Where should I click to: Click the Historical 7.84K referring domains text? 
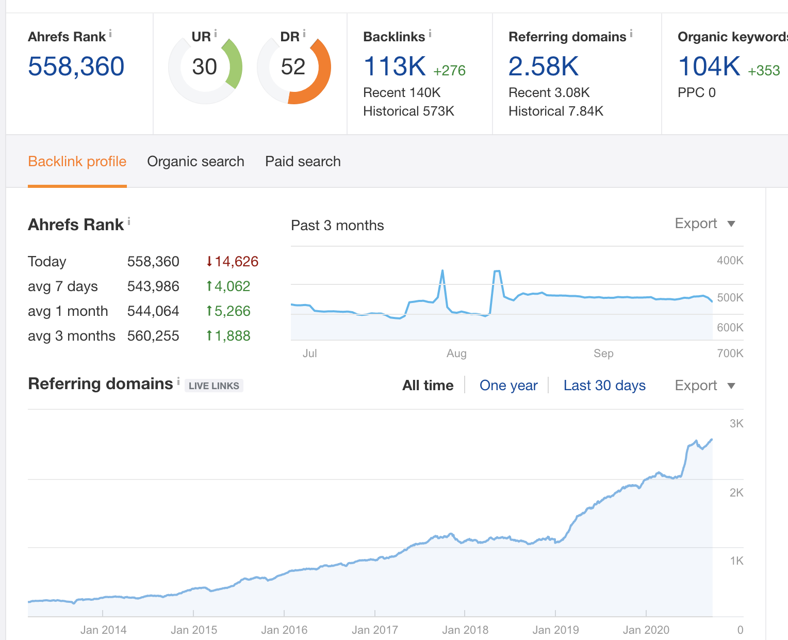tap(556, 111)
